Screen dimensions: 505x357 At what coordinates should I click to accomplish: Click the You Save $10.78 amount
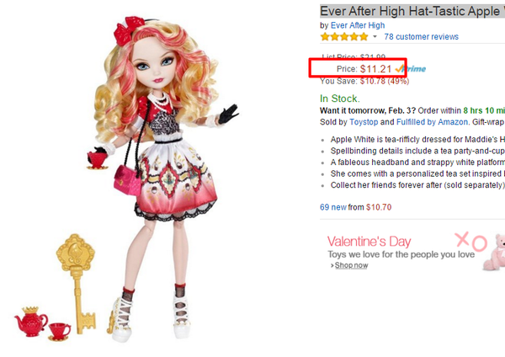point(373,81)
